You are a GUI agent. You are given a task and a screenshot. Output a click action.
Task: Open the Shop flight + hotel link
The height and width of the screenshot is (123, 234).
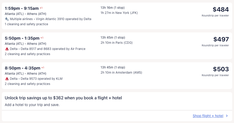(208, 116)
